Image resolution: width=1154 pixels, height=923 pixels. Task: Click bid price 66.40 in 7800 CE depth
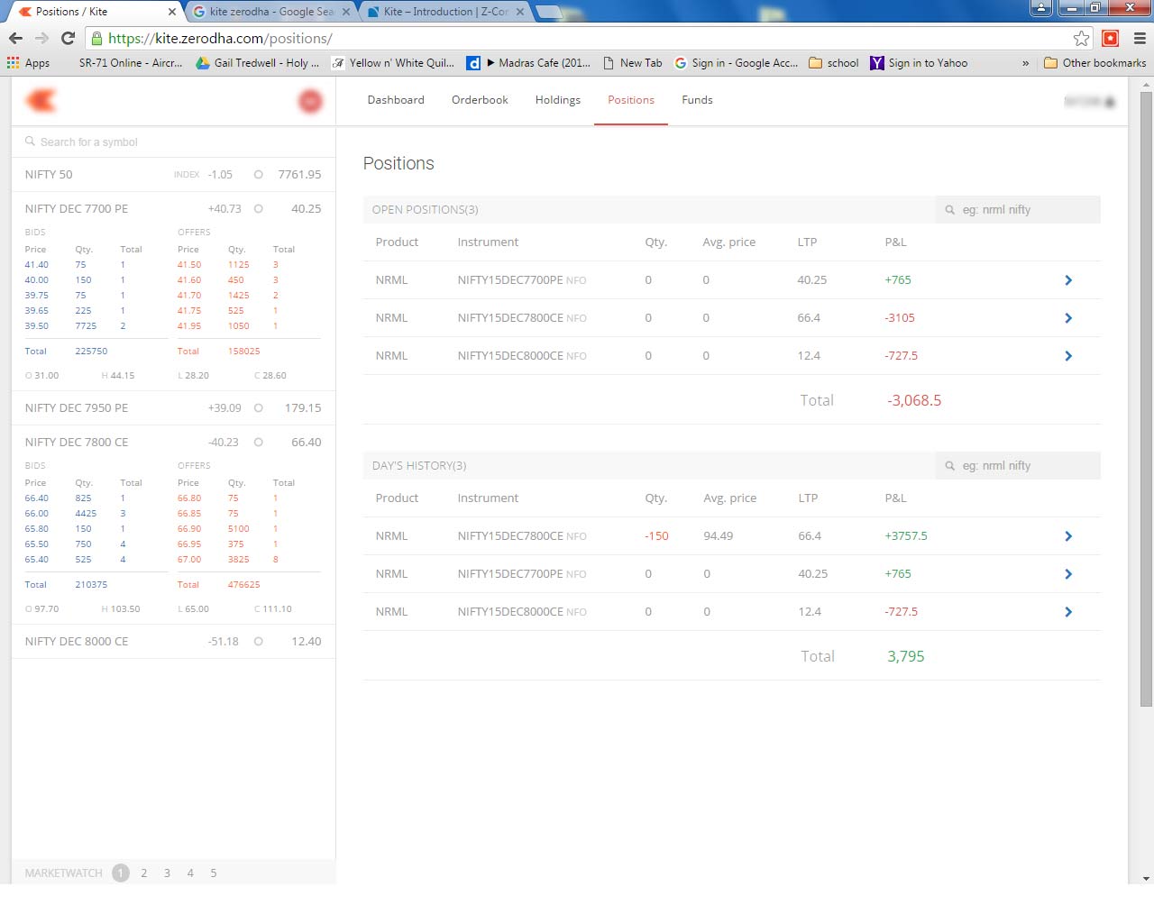point(37,498)
